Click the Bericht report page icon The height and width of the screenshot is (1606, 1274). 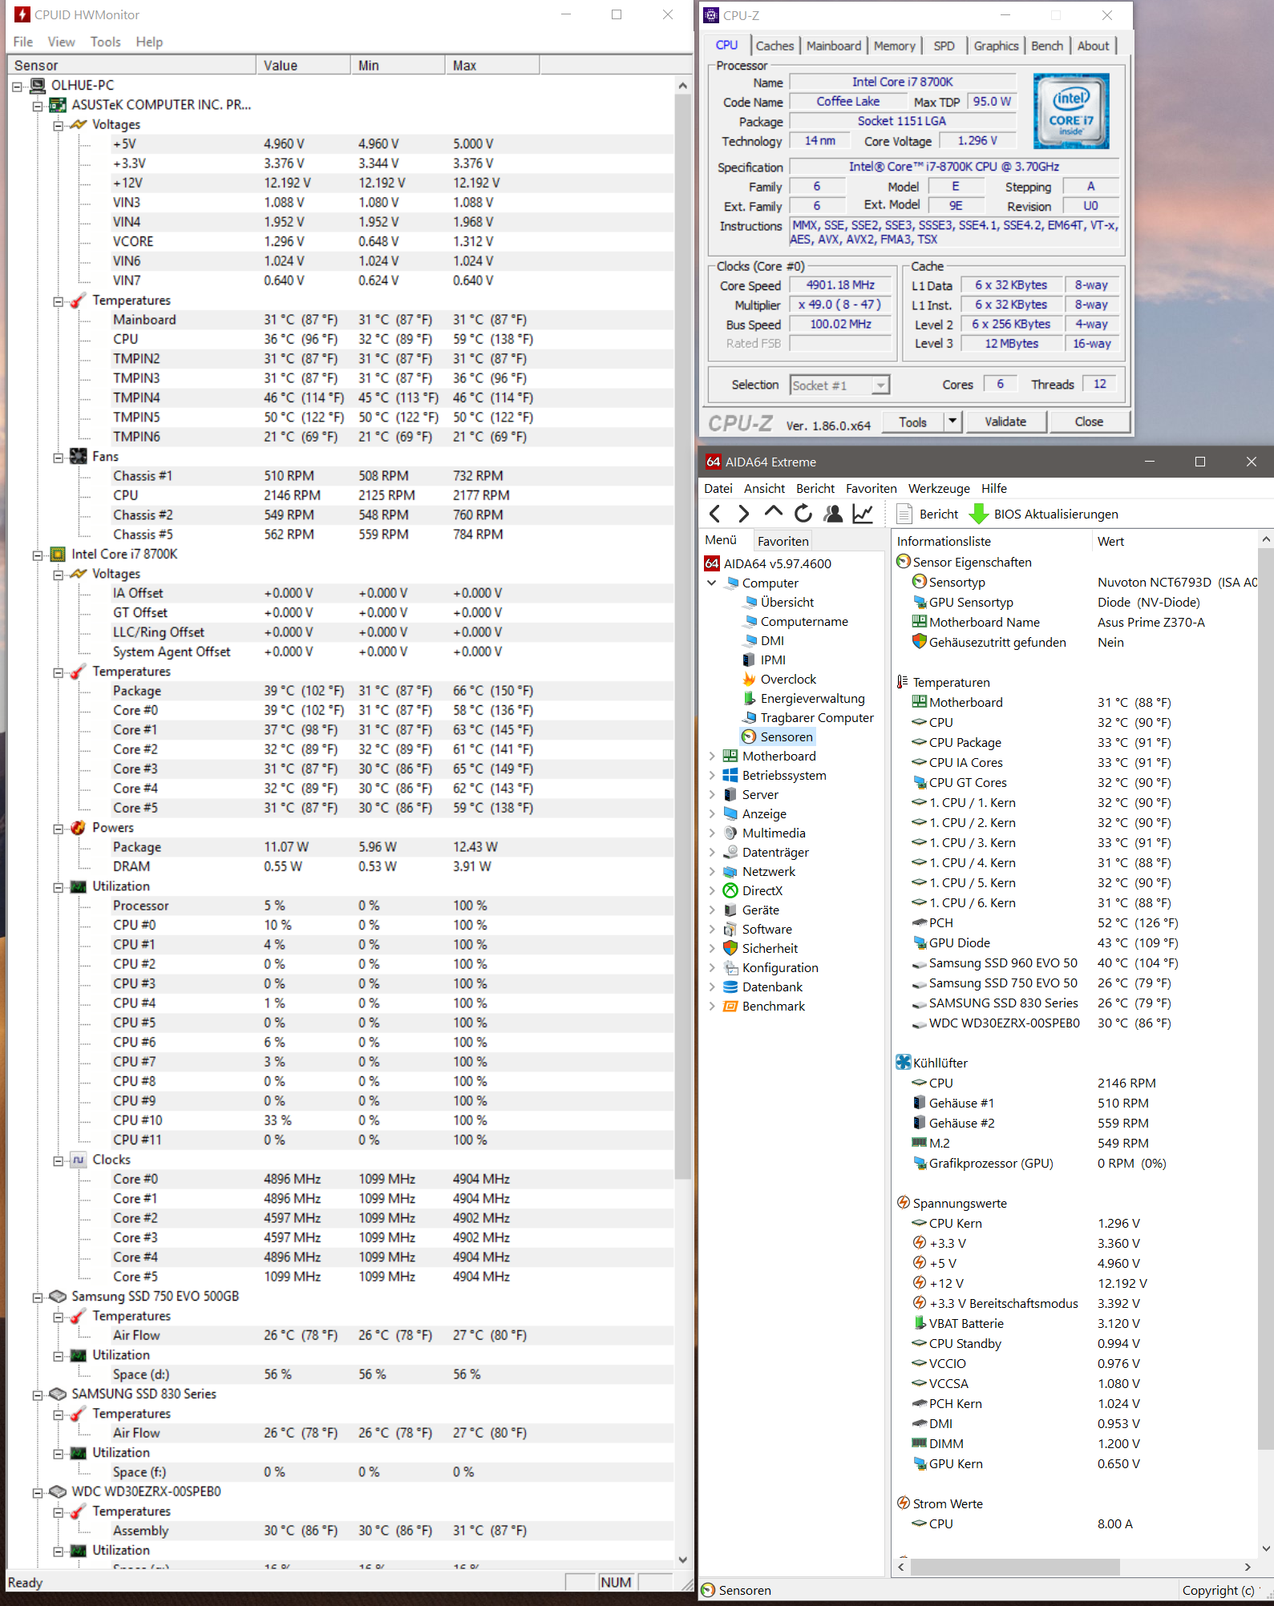click(x=904, y=514)
